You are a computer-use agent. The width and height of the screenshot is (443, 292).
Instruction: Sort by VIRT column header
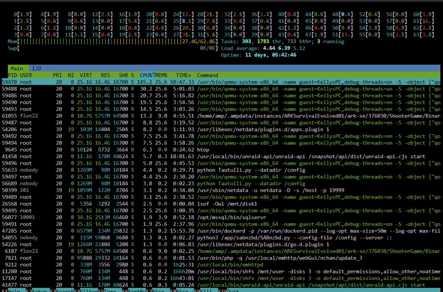point(85,75)
